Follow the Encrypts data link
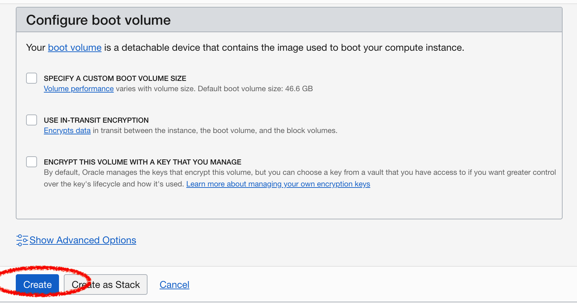Viewport: 577px width, 303px height. pyautogui.click(x=67, y=131)
